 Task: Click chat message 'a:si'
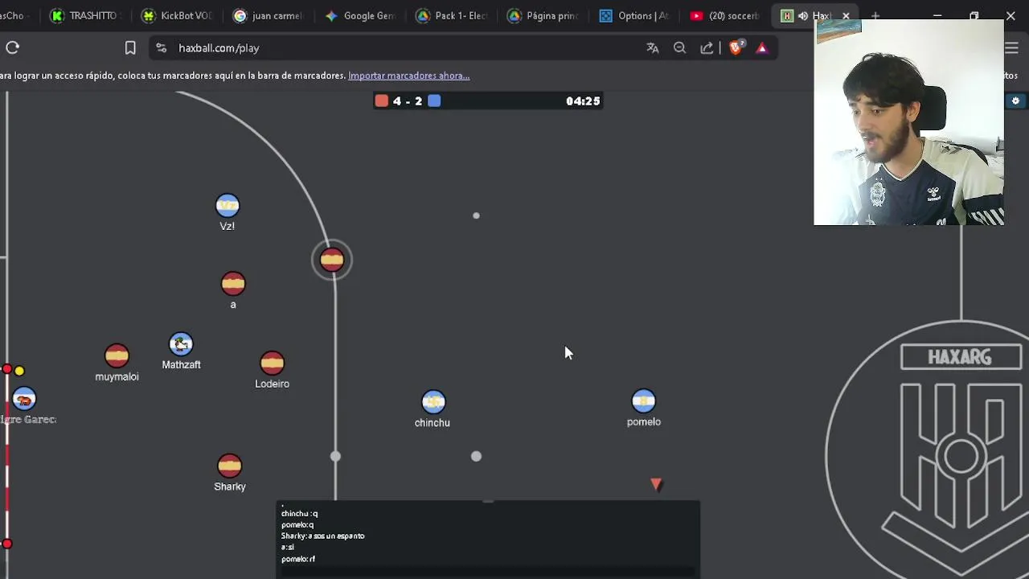point(287,547)
